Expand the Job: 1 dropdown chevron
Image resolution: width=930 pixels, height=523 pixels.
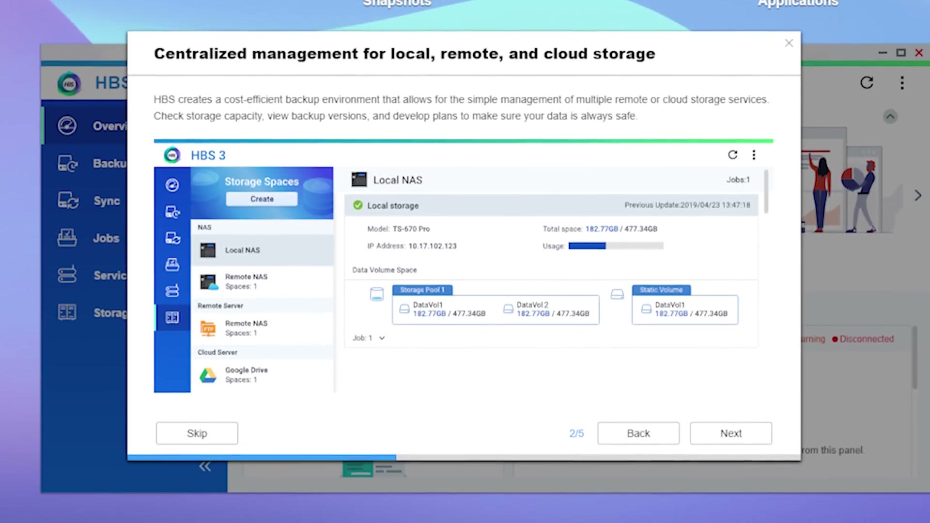click(382, 338)
